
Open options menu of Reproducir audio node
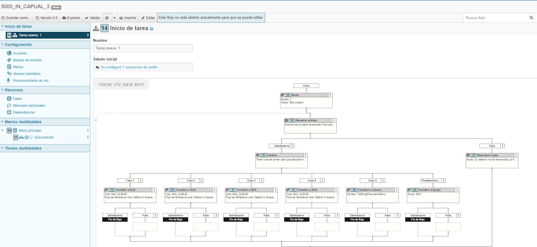tap(516, 155)
